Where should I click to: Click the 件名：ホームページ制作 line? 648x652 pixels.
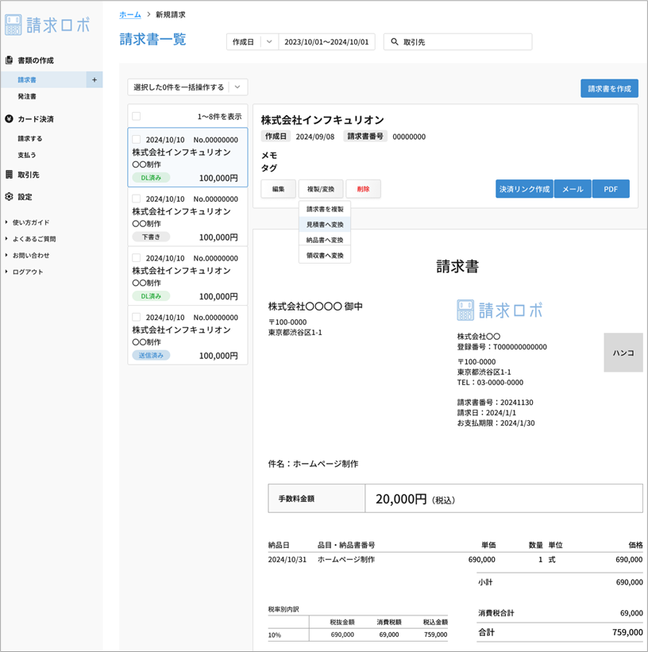pyautogui.click(x=313, y=464)
